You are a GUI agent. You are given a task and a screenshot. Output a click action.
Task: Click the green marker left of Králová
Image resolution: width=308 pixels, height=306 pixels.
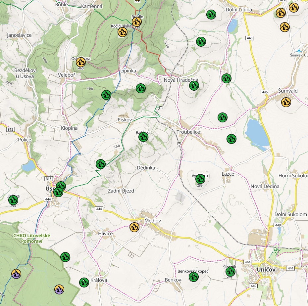pyautogui.click(x=84, y=282)
